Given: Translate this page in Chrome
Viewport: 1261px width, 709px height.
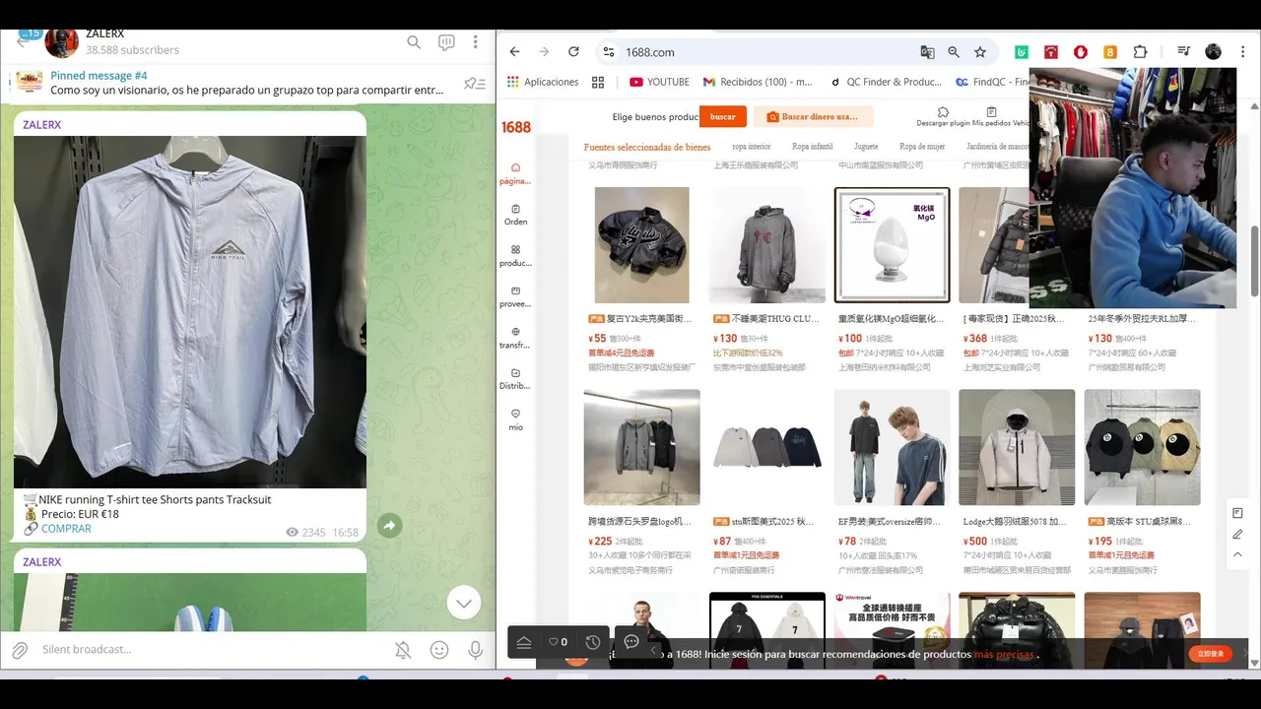Looking at the screenshot, I should click(x=927, y=52).
